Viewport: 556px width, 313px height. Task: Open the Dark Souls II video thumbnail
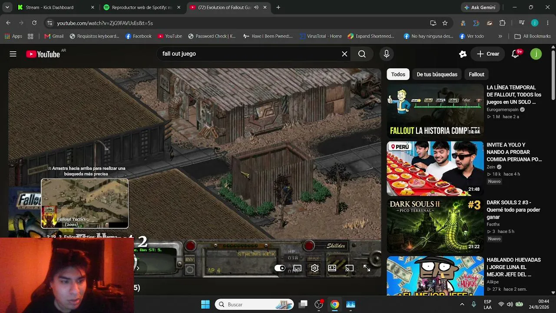click(x=435, y=226)
